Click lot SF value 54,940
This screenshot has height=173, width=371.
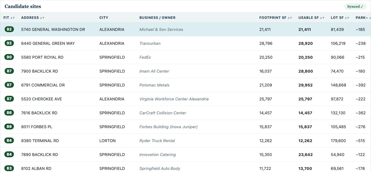click(338, 155)
